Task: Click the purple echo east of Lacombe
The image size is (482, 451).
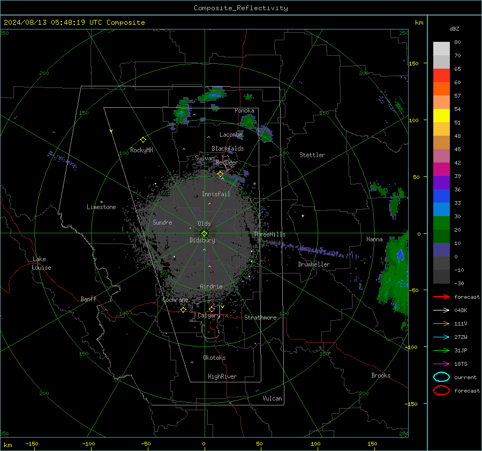Action: (x=265, y=134)
